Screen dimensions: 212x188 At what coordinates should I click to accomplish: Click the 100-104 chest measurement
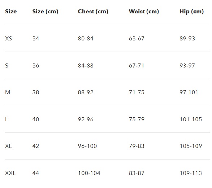coord(89,173)
